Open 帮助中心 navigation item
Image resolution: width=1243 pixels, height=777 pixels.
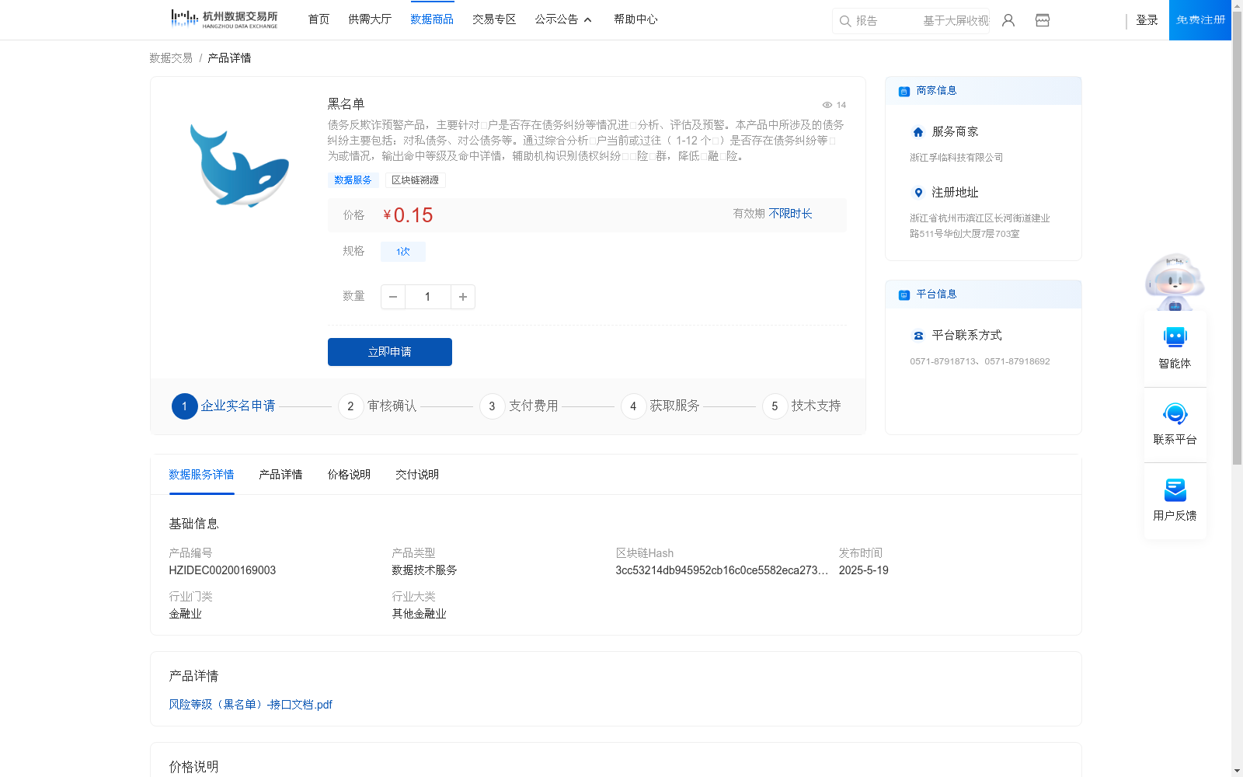[635, 19]
